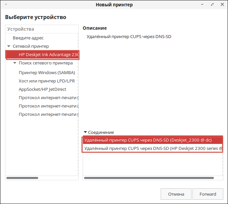Collapse the Сетевой принтер tree arrow
This screenshot has width=228, height=204.
[x=9, y=46]
